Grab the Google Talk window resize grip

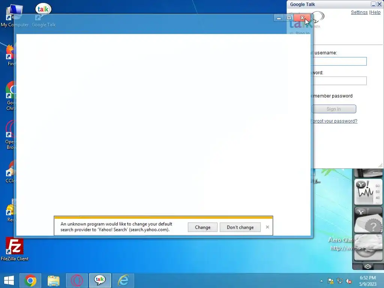(x=380, y=165)
